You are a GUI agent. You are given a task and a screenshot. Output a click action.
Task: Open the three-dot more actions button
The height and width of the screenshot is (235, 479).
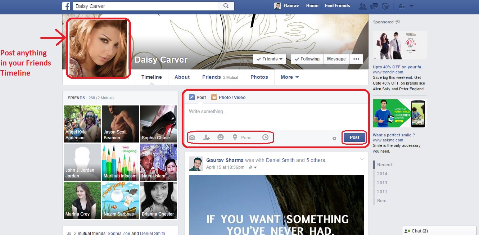tap(356, 59)
